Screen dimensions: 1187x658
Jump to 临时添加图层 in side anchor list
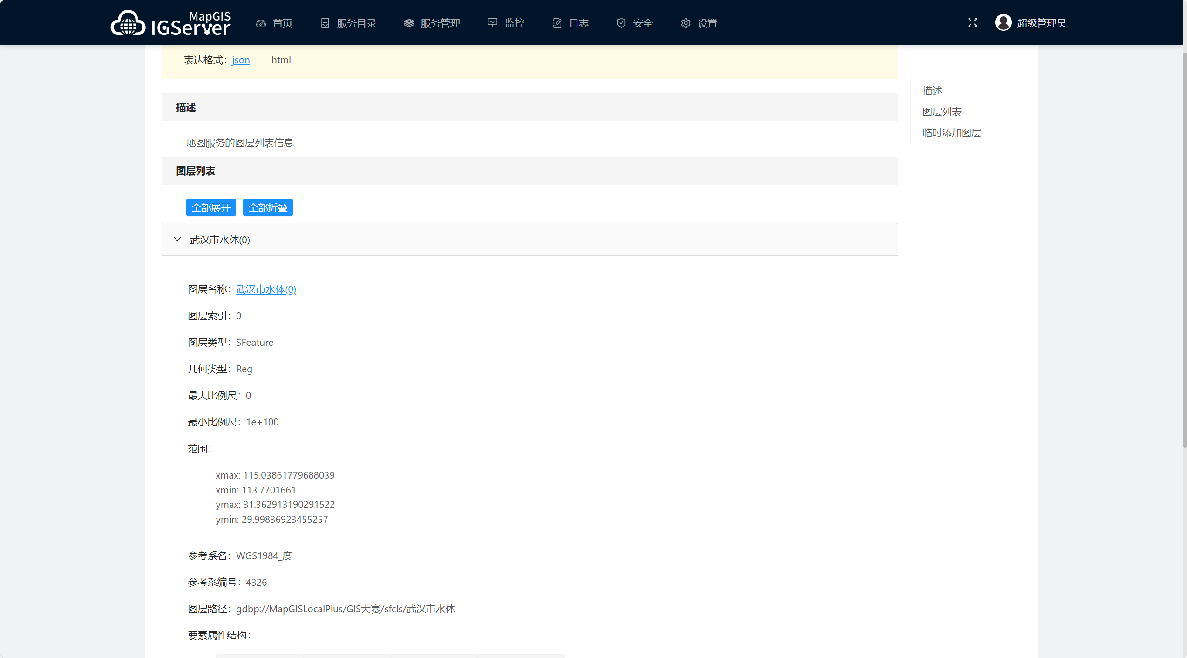tap(951, 133)
